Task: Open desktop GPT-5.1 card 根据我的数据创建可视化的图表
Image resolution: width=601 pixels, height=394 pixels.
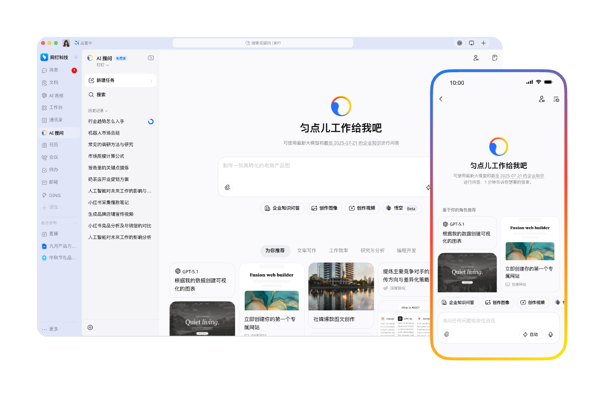Action: coord(202,280)
